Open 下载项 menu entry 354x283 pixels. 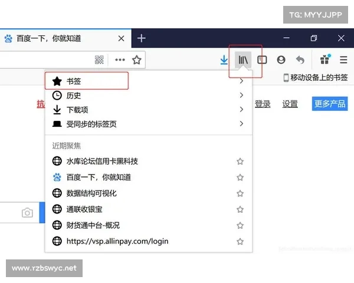(x=149, y=110)
